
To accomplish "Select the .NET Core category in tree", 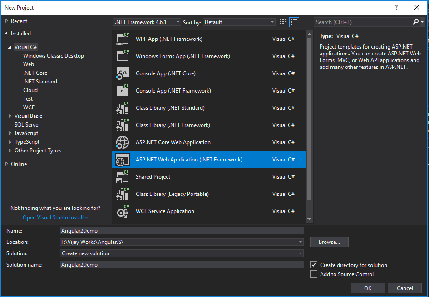I will [x=35, y=73].
